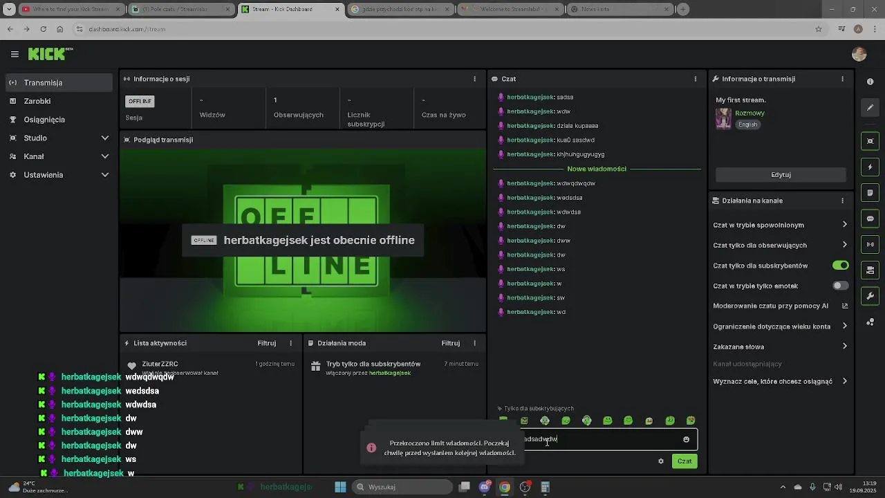Toggle the wrench stream info icon in sidebar
This screenshot has height=498, width=885.
tap(870, 296)
